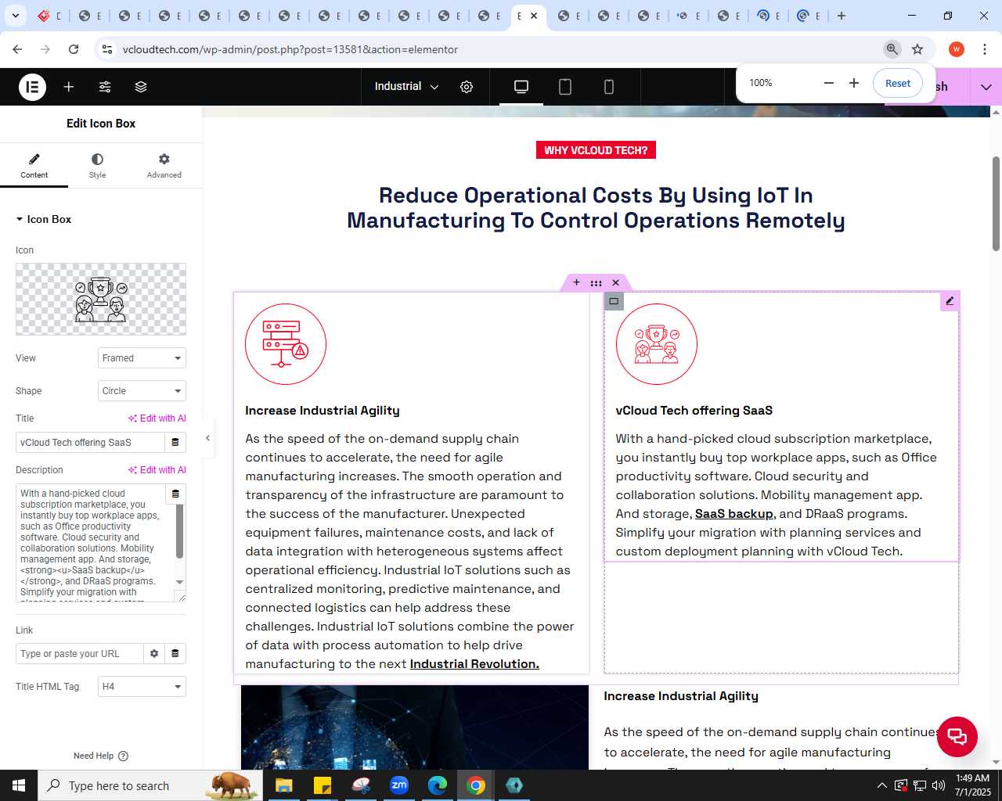Collapse the Icon Box section
The height and width of the screenshot is (801, 1002).
tap(44, 220)
